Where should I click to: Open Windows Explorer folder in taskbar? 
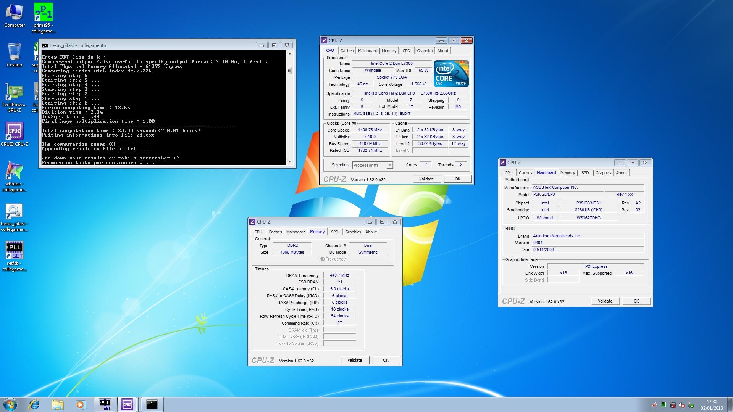click(x=58, y=404)
